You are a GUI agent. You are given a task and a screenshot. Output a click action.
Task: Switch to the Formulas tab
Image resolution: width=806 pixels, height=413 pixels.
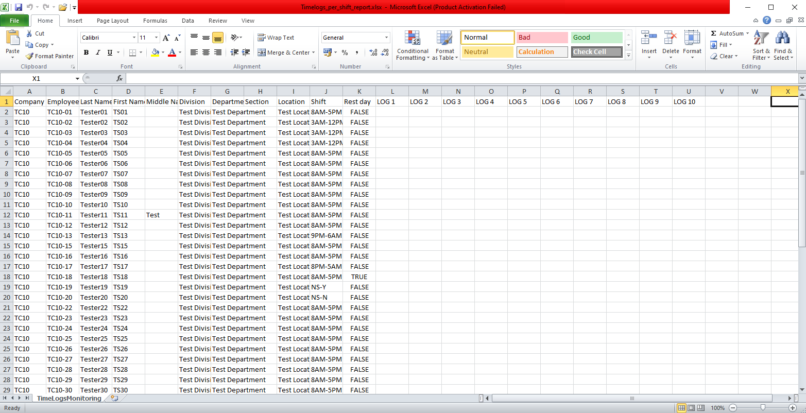point(155,21)
